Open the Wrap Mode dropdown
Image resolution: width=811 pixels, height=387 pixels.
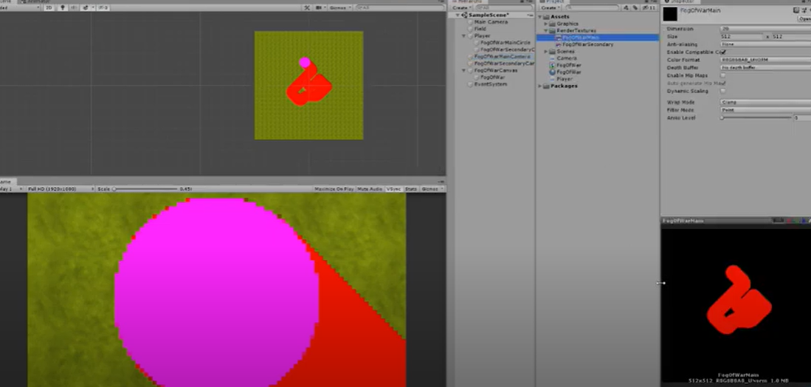tap(765, 103)
